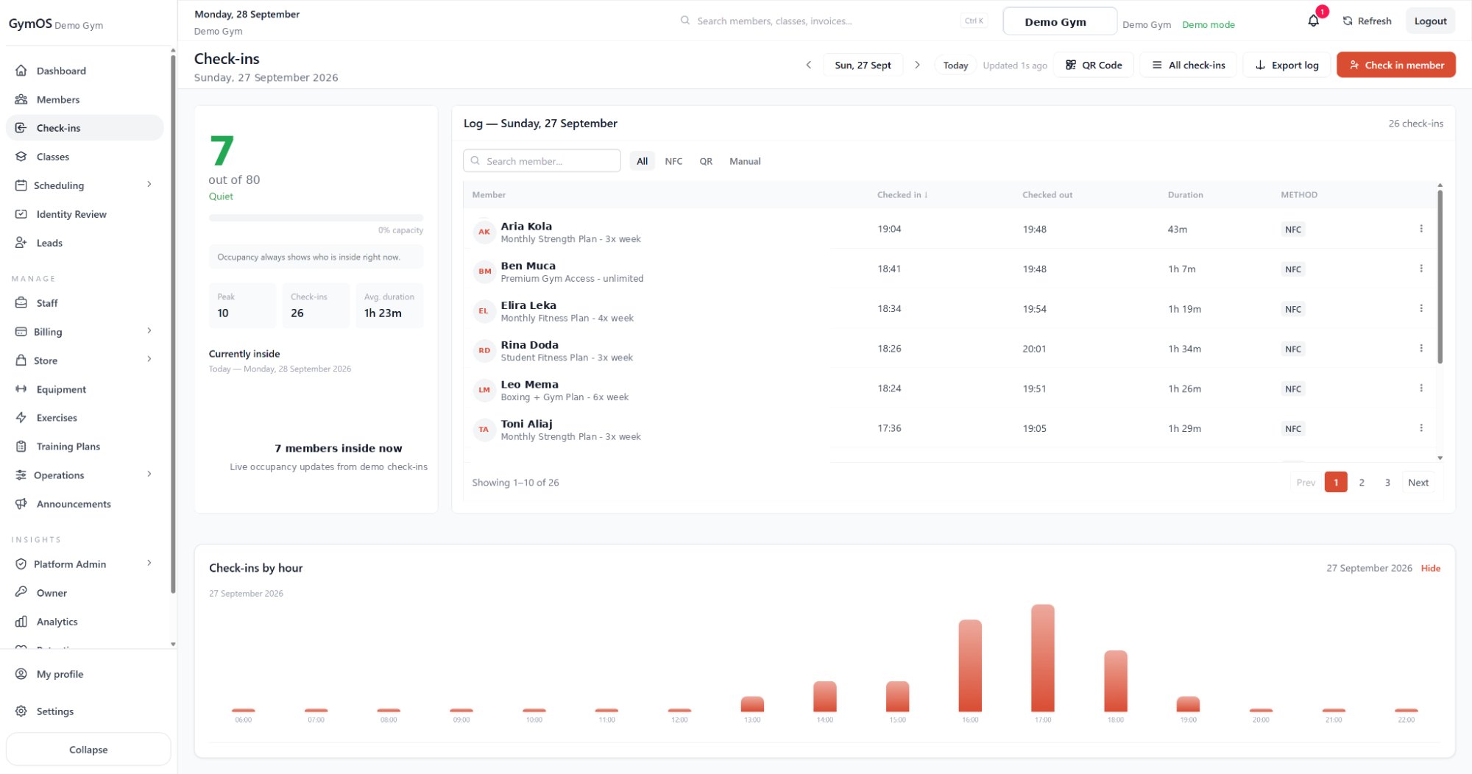Click the Exercises lightning icon
Screen dimensions: 1472x774
coord(21,418)
